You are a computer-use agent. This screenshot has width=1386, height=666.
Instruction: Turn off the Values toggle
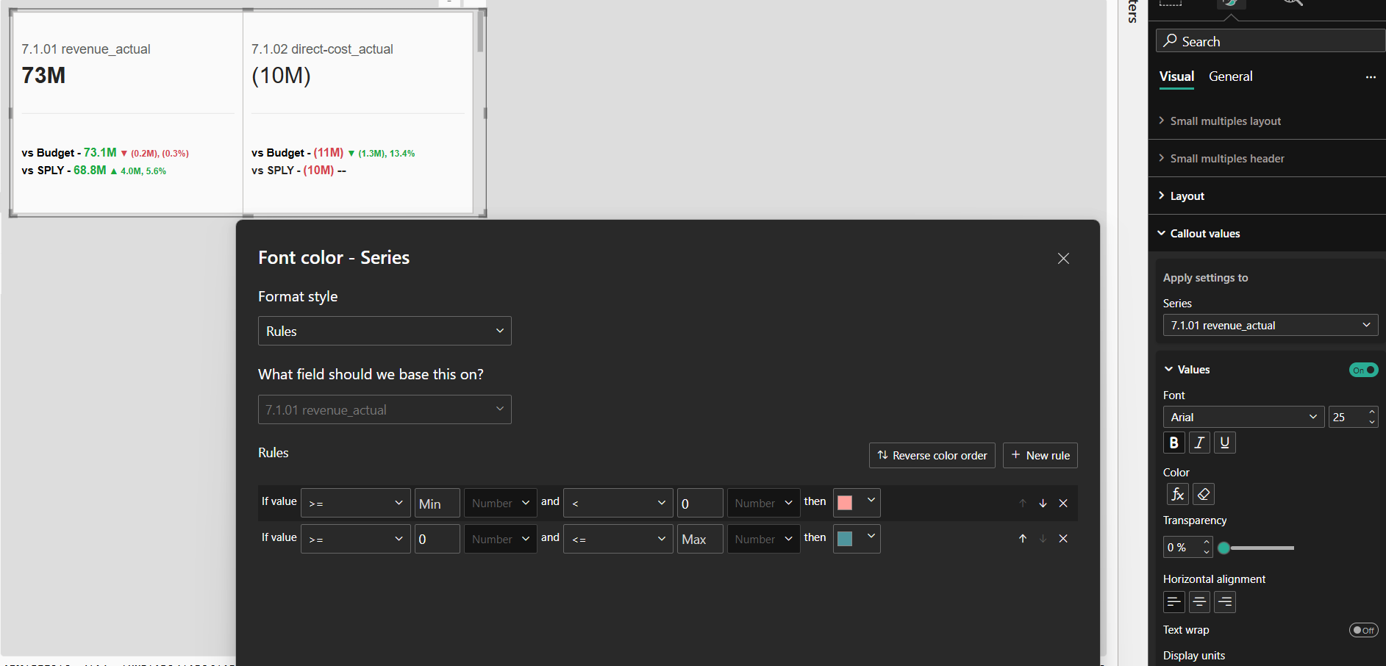(x=1363, y=370)
